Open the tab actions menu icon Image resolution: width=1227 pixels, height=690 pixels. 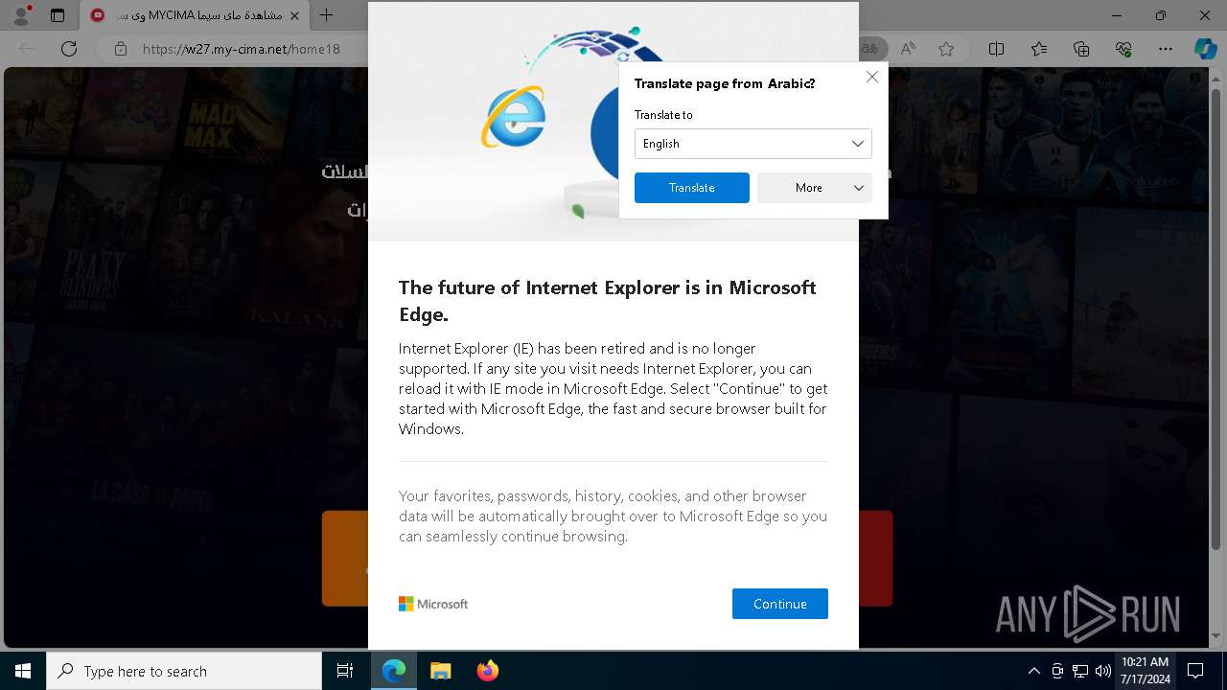pyautogui.click(x=58, y=15)
